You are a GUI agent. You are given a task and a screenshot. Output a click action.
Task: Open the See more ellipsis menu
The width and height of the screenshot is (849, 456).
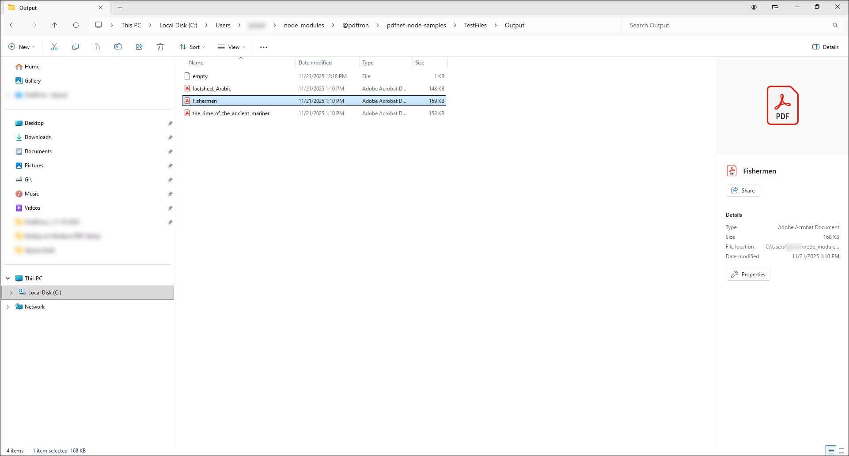pos(264,47)
